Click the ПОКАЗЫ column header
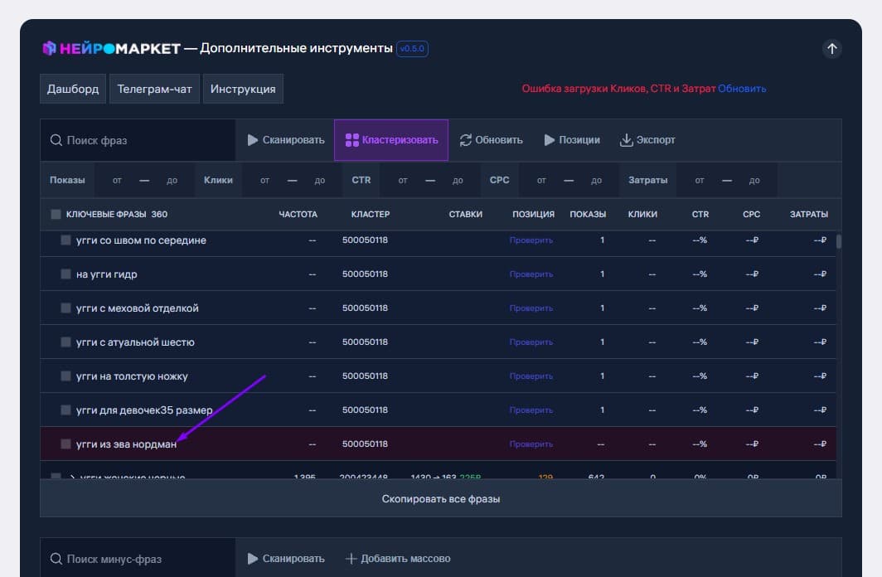The height and width of the screenshot is (577, 882). coord(588,214)
